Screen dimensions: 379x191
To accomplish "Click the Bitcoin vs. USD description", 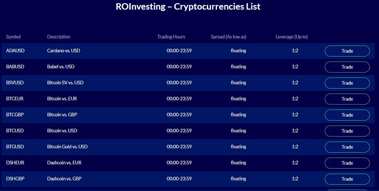I will (x=62, y=131).
